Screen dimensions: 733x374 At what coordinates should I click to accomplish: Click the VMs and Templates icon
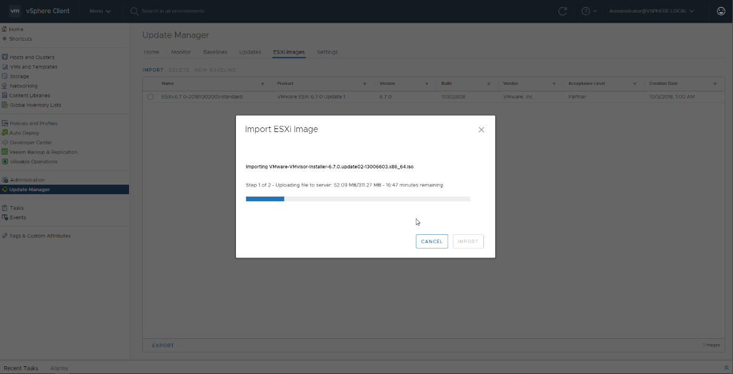tap(5, 67)
